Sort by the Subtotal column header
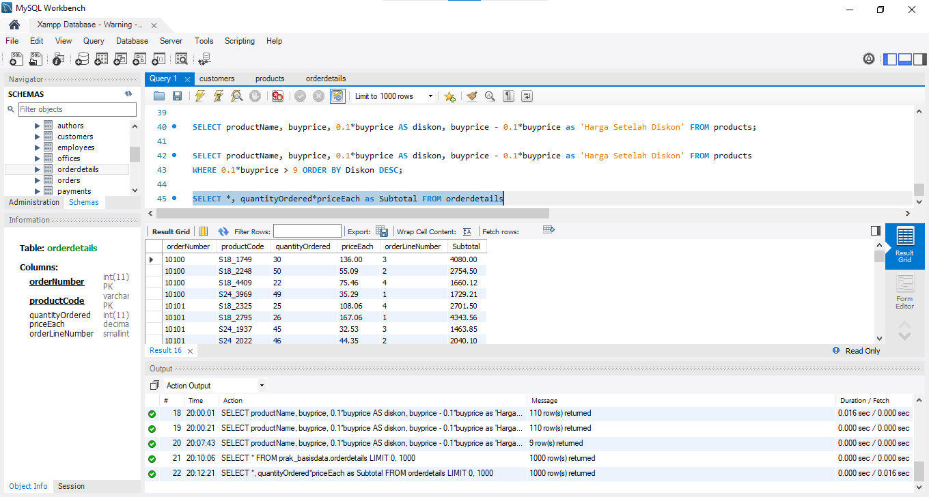The width and height of the screenshot is (929, 497). click(x=467, y=246)
